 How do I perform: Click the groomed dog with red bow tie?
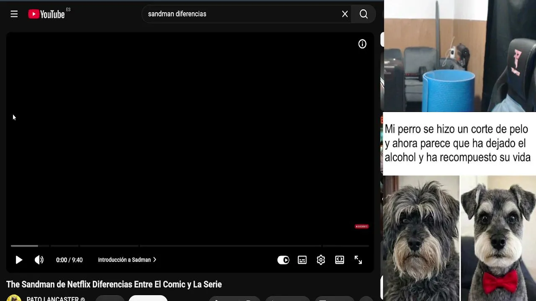point(498,238)
